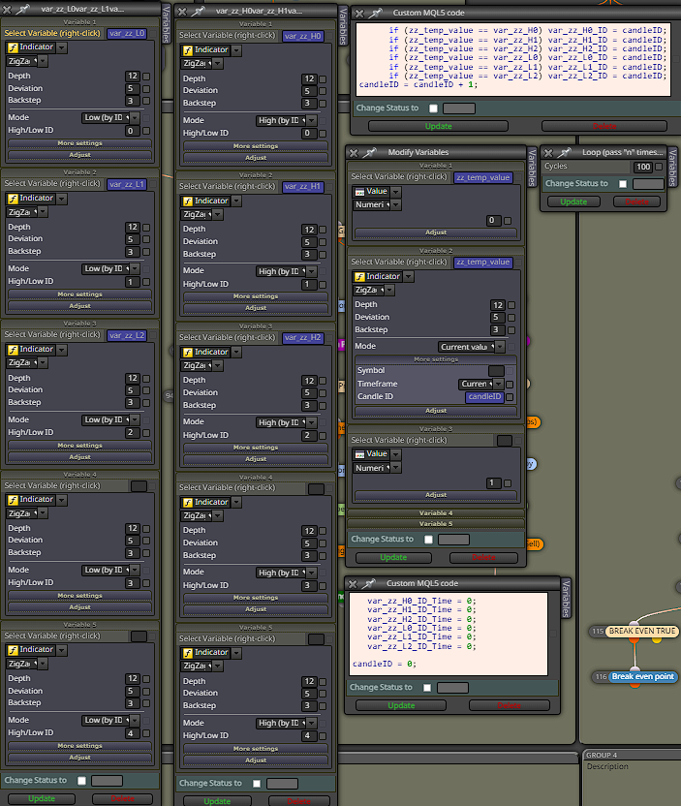The width and height of the screenshot is (681, 806).
Task: Click pin icon in Loop panel header
Action: tap(565, 152)
